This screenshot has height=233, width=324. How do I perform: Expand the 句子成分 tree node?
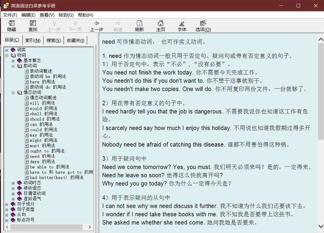tap(7, 204)
